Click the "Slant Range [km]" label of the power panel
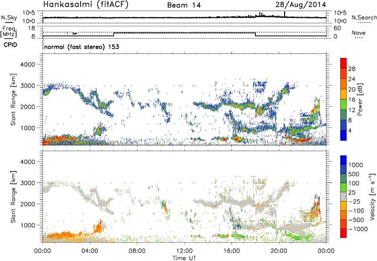377x261 pixels. (14, 99)
